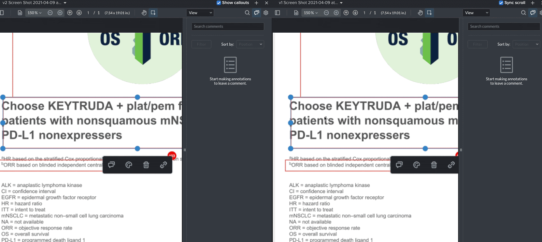This screenshot has height=242, width=542.
Task: Click 'CI = confidence interval' in left document
Action: point(28,191)
